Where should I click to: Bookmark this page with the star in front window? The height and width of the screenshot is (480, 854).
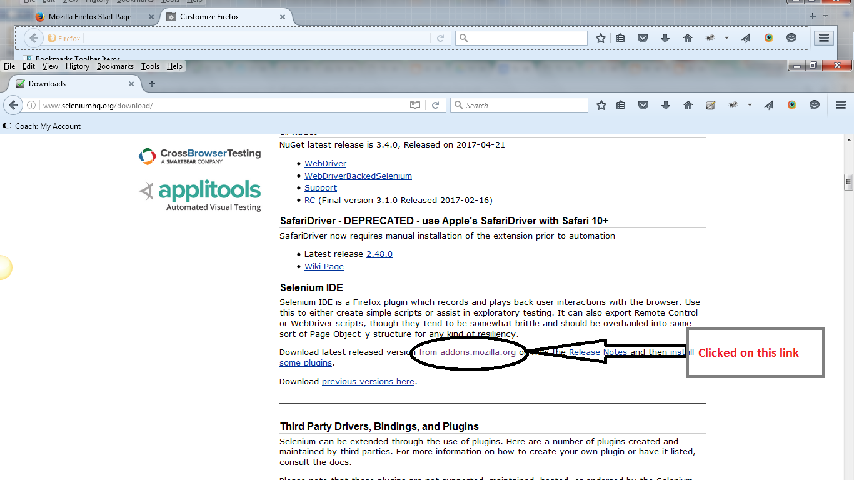(601, 106)
